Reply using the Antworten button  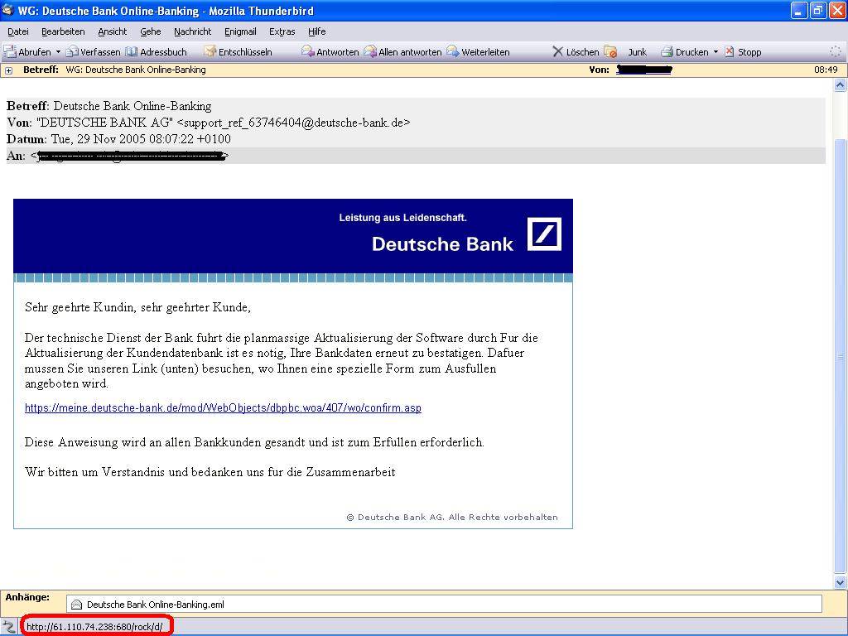point(330,52)
